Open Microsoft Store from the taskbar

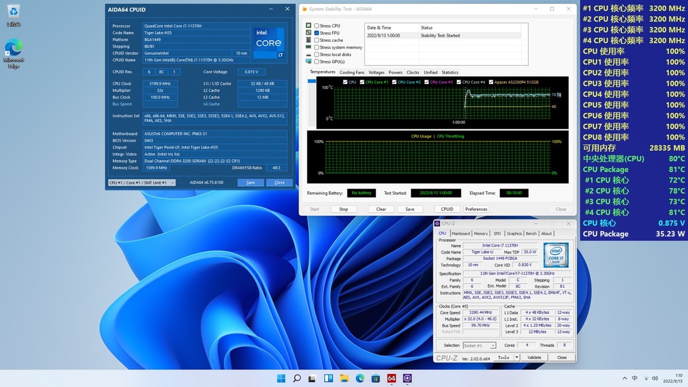(x=376, y=378)
